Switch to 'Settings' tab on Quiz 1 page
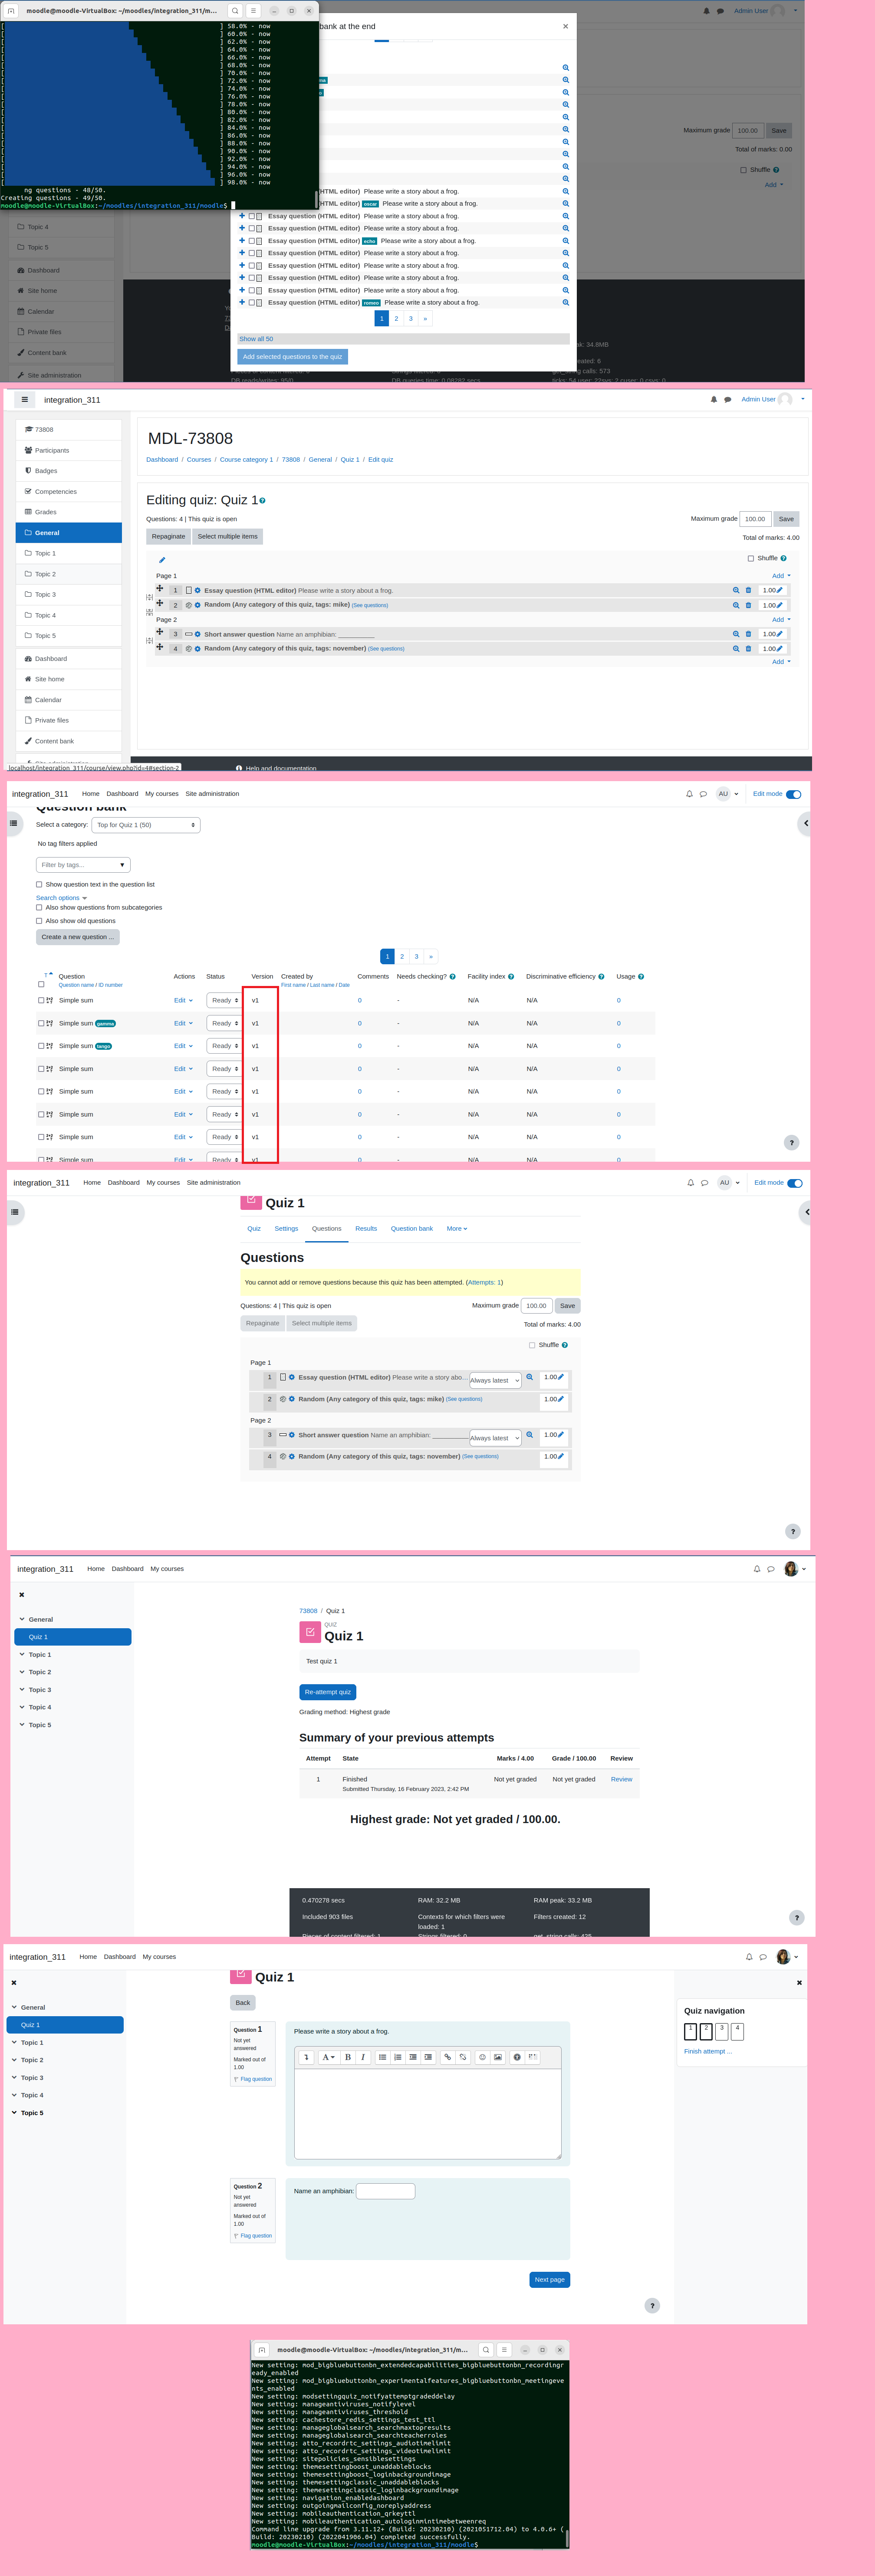875x2576 pixels. tap(286, 1228)
